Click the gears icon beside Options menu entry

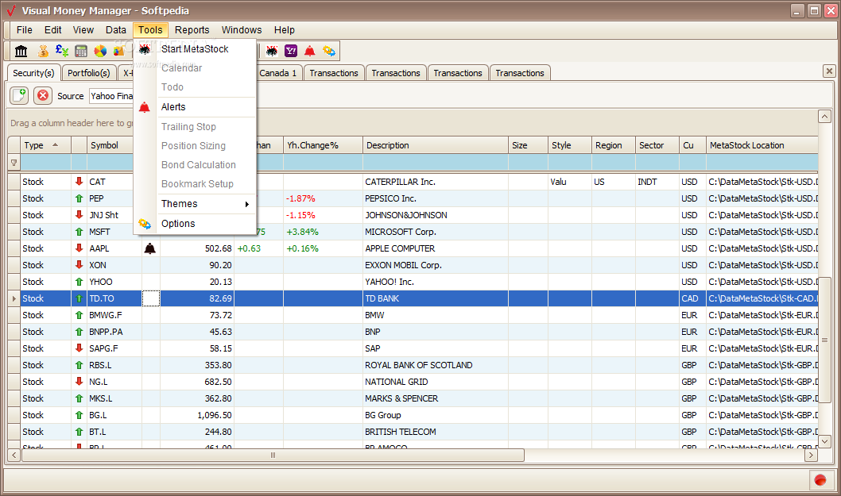145,224
